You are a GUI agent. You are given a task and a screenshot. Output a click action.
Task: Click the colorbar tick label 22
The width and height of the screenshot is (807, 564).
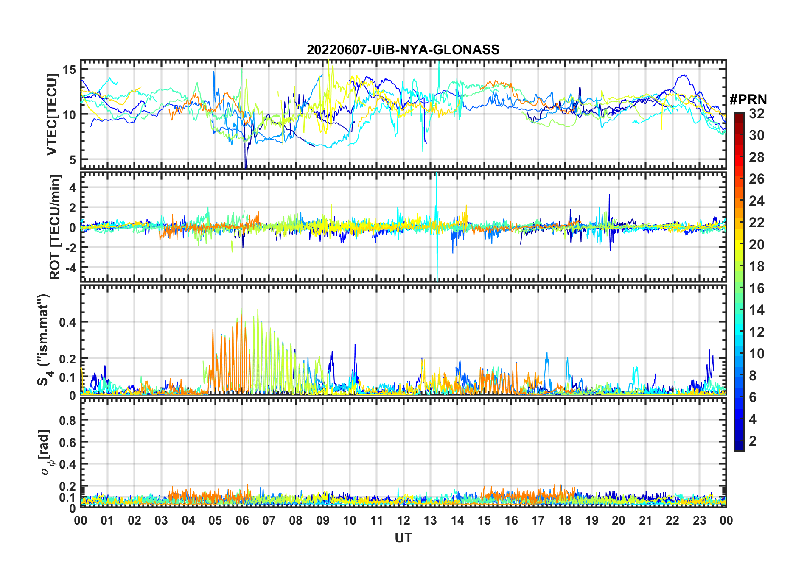[757, 223]
